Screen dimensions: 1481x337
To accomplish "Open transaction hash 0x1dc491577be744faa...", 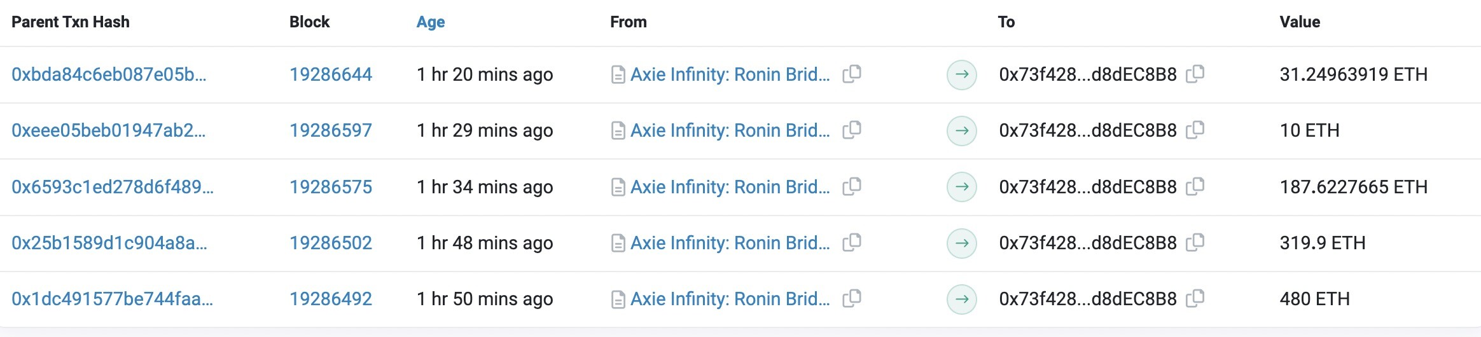I will point(113,299).
